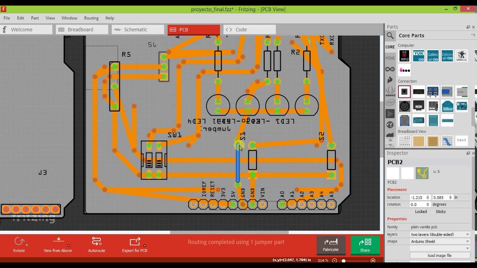Viewport: 477px width, 268px height.
Task: Open the Part menu
Action: pyautogui.click(x=35, y=18)
